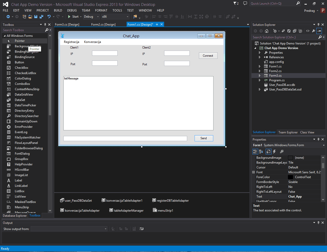Click the Refresh icon in Solution Explorer
The width and height of the screenshot is (327, 252).
[289, 31]
